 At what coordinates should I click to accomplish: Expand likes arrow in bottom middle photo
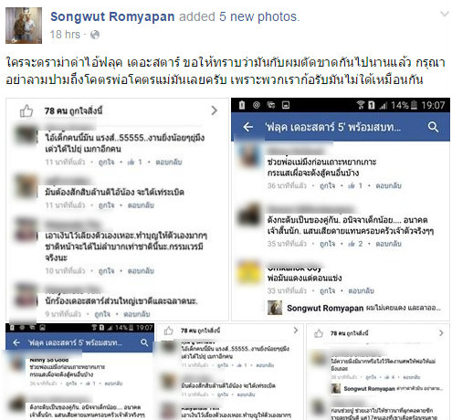click(x=296, y=331)
